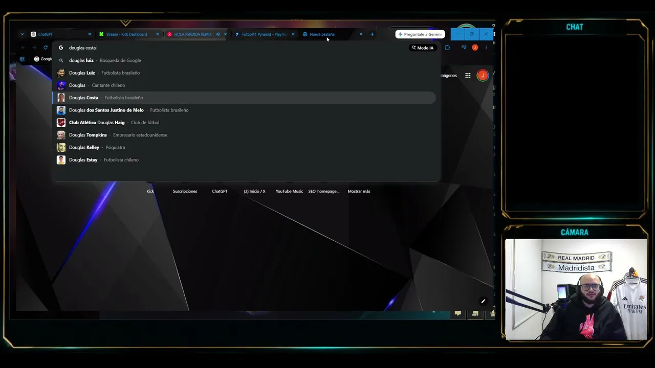655x368 pixels.
Task: Open the Google bookmark in the bookmarks bar
Action: (43, 59)
